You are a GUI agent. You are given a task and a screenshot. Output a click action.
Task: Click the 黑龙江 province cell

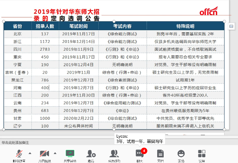[18, 80]
